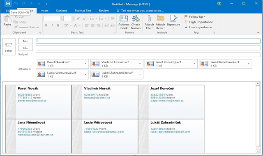The height and width of the screenshot is (156, 263).
Task: Click horvat@vladimir.cz email link
Action: pos(97,98)
